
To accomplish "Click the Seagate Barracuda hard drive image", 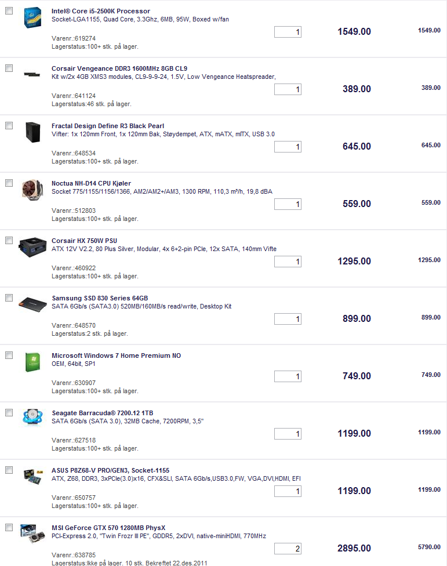I will point(31,418).
